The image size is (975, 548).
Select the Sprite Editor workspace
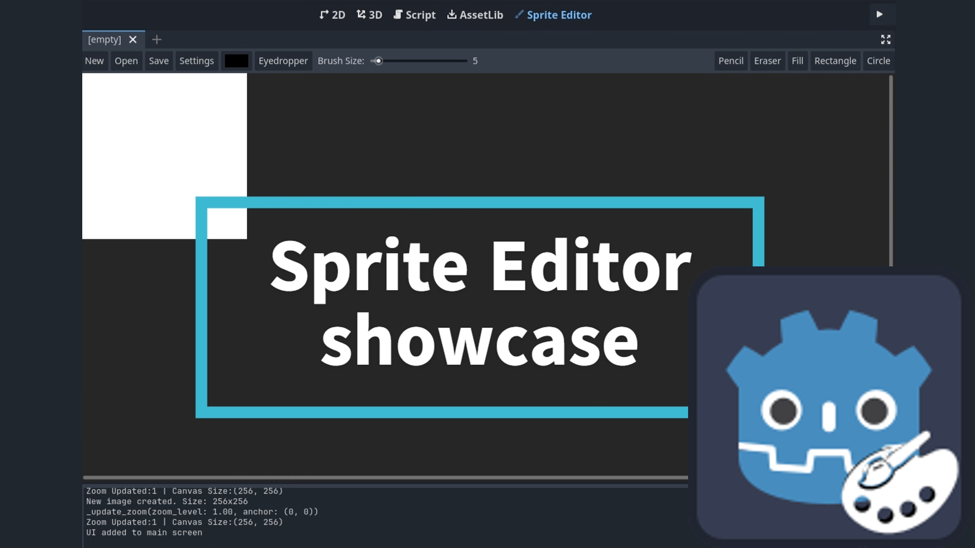pyautogui.click(x=553, y=15)
